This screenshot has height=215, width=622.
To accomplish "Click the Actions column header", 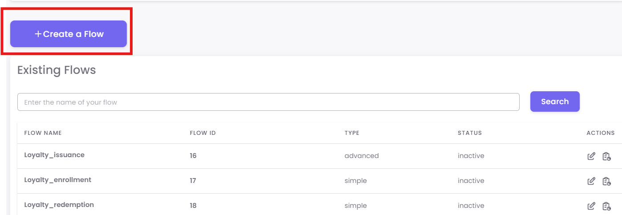I will 600,133.
